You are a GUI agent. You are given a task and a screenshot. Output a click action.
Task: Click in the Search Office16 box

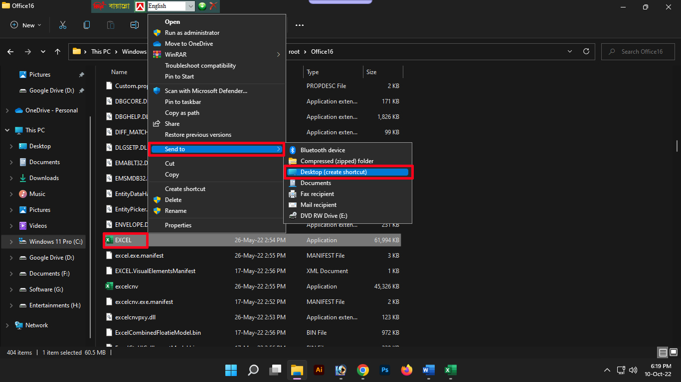[x=638, y=51]
